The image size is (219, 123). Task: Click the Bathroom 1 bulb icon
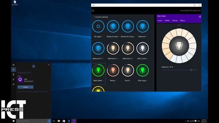point(113,48)
